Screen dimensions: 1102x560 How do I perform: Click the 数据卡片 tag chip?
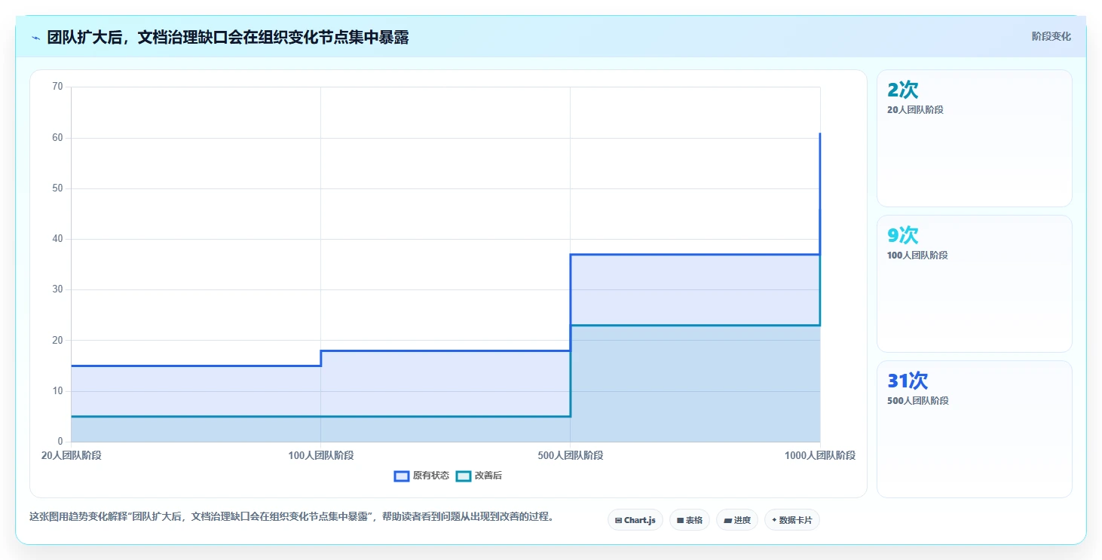(791, 520)
